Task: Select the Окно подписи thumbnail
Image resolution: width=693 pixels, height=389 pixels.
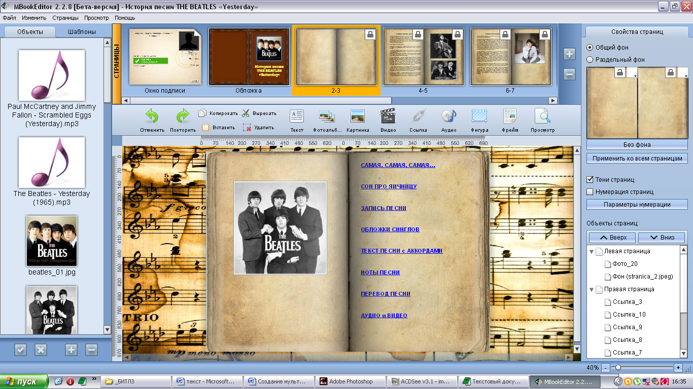Action: point(164,57)
